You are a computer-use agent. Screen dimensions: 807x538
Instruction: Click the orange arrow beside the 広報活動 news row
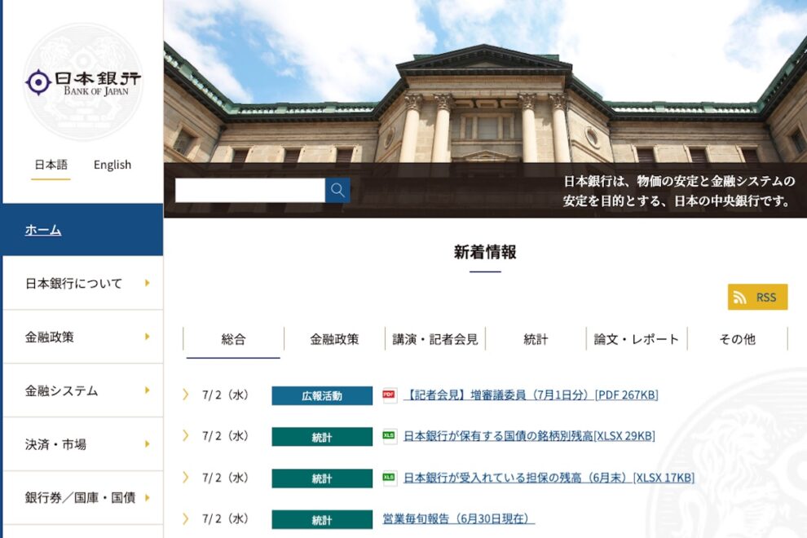185,395
